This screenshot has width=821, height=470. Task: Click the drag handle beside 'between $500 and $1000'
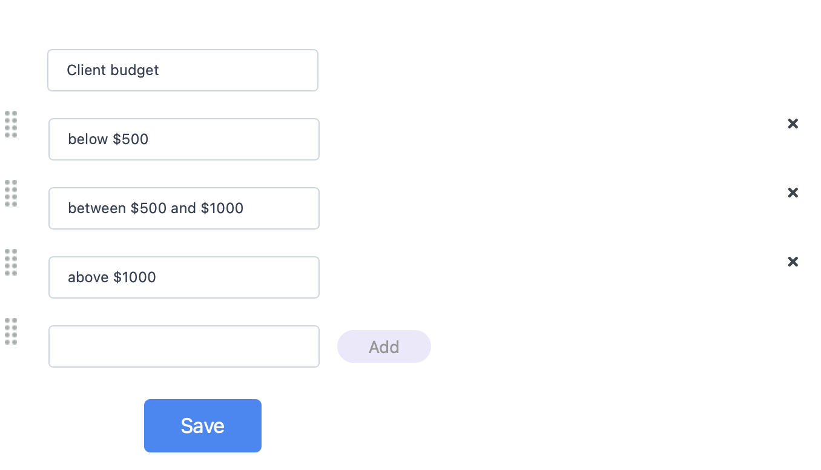11,193
